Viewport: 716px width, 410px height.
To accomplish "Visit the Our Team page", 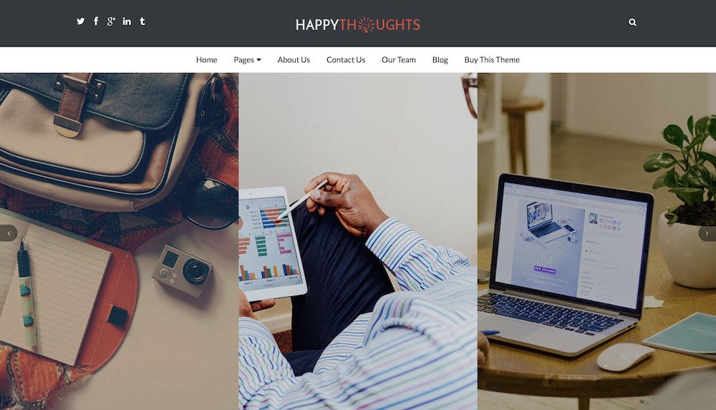I will click(399, 60).
